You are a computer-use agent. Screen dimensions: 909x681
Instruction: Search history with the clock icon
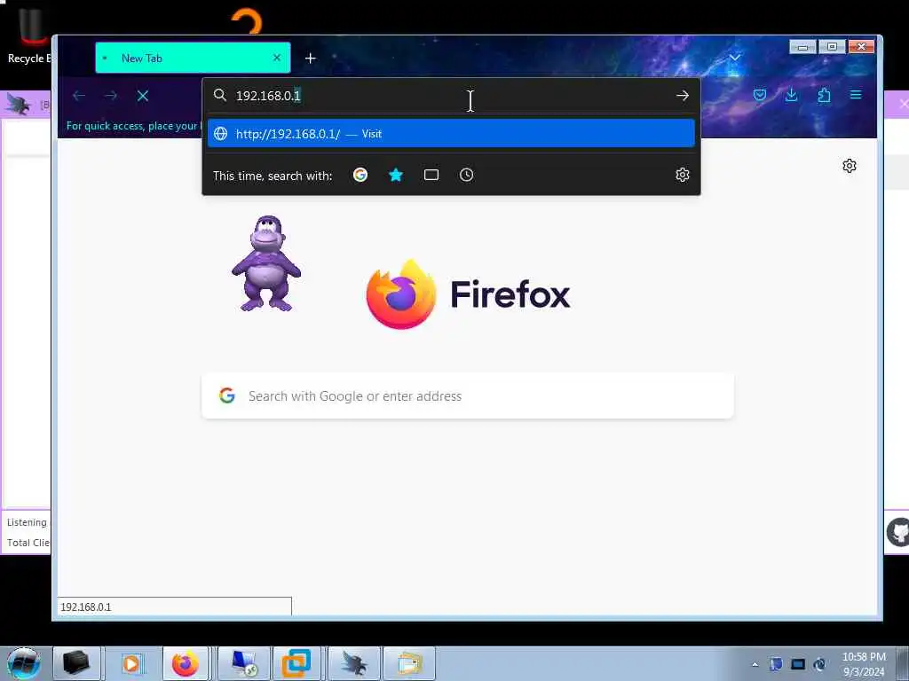point(467,175)
